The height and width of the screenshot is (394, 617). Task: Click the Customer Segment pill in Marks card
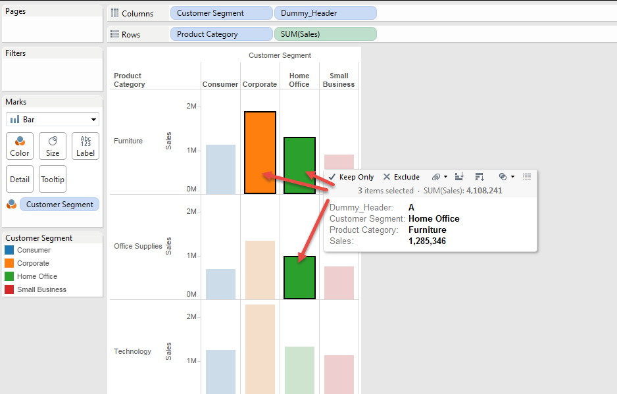click(x=59, y=205)
